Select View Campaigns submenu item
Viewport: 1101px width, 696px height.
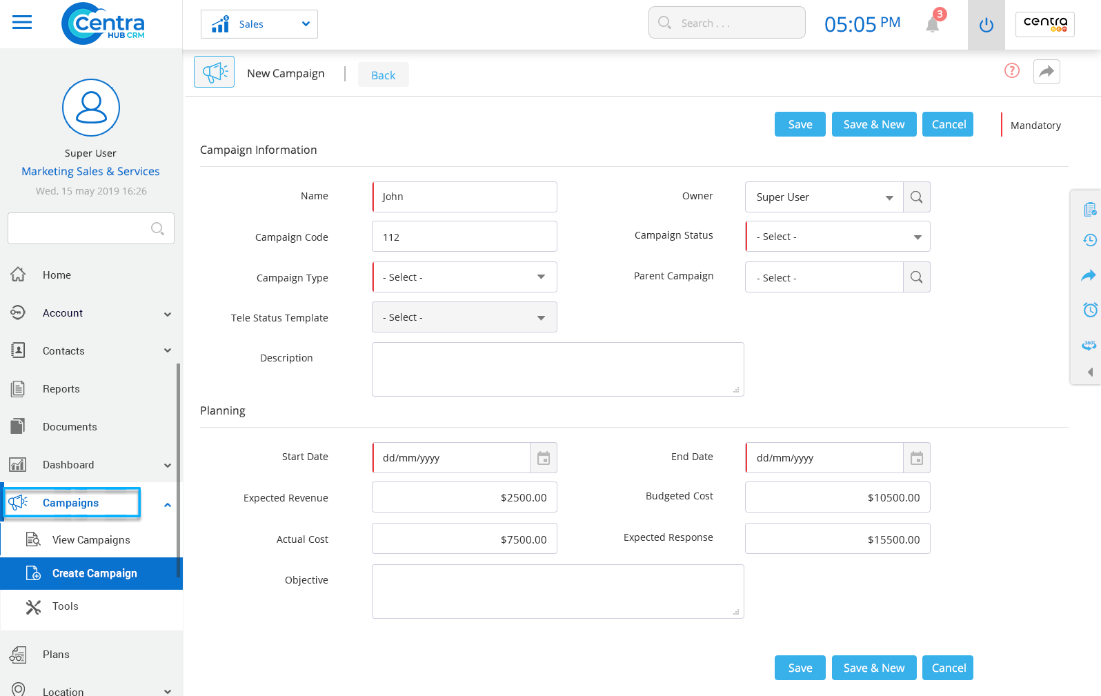pos(91,540)
